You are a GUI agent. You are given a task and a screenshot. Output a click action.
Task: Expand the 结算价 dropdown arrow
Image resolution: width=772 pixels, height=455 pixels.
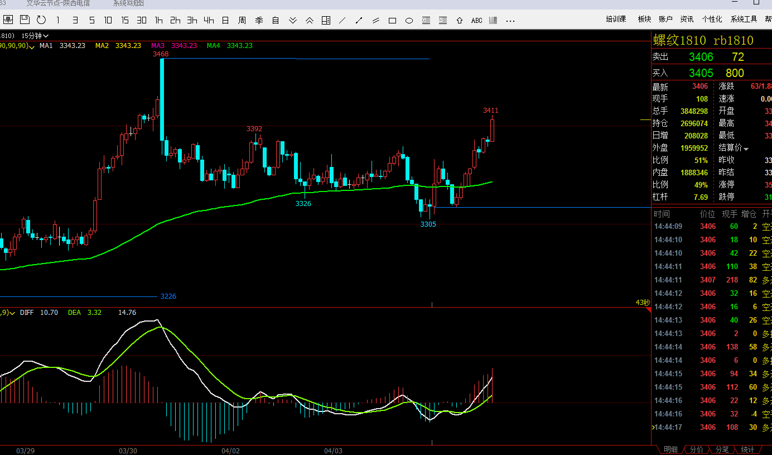pos(746,149)
